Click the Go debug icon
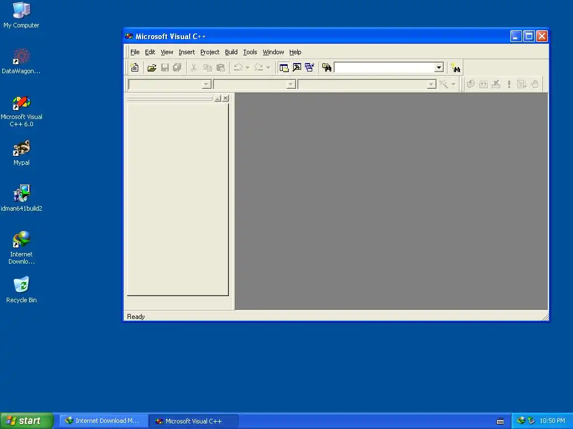This screenshot has height=429, width=573. click(x=522, y=84)
